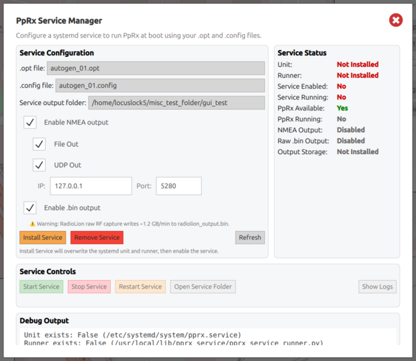
Task: Click the Service output folder field
Action: click(x=176, y=102)
